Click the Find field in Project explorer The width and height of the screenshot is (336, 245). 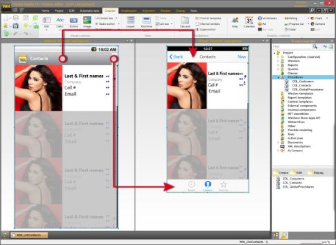(x=292, y=47)
